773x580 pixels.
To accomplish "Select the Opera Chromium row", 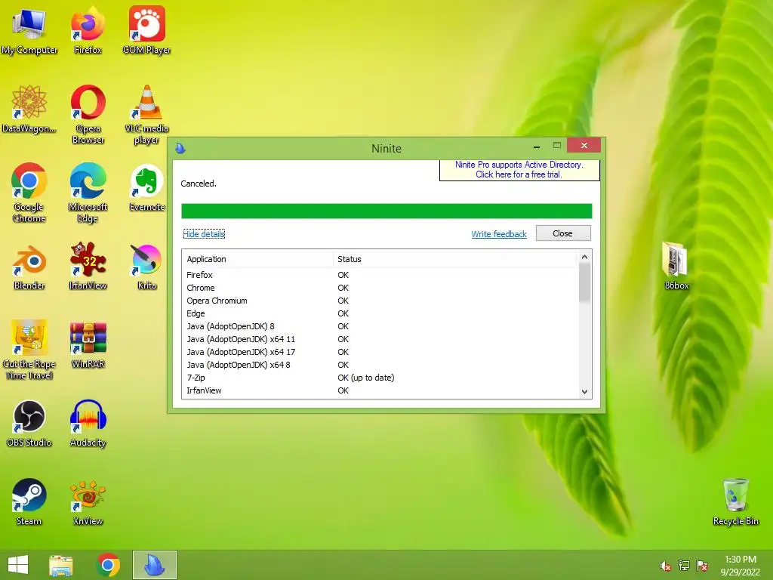I will 380,301.
